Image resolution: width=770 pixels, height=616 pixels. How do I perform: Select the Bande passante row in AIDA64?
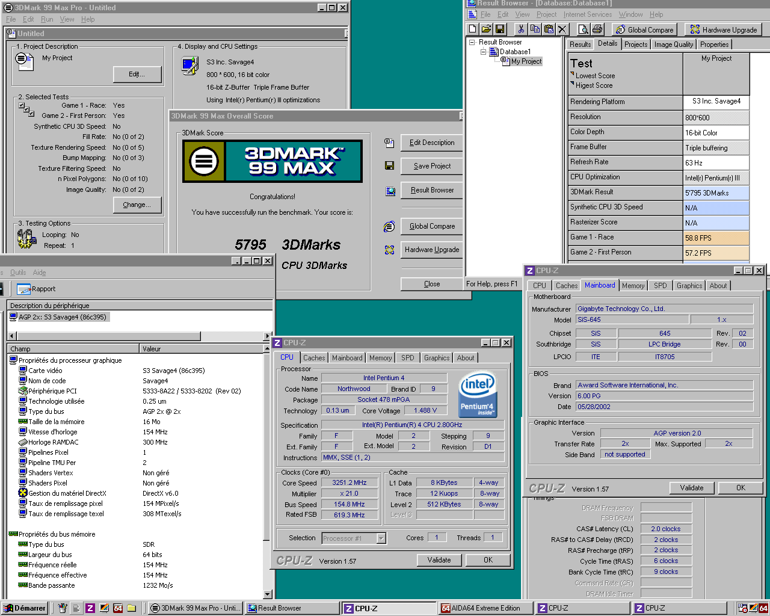[137, 585]
